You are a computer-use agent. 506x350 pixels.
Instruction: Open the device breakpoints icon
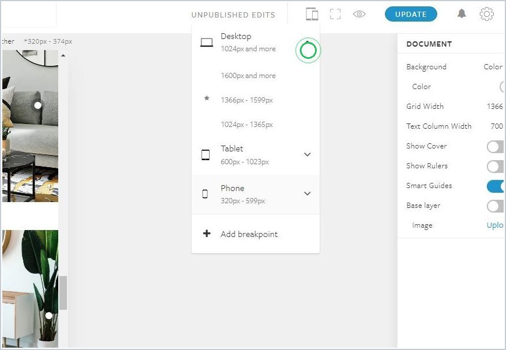point(312,14)
